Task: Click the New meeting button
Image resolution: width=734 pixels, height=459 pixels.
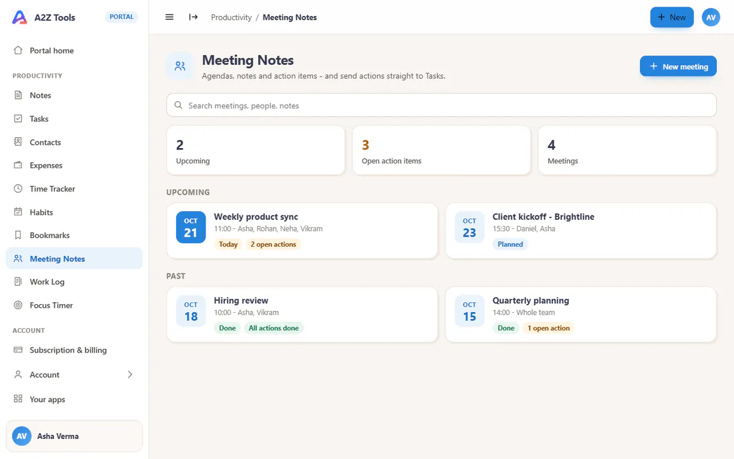Action: [x=678, y=66]
